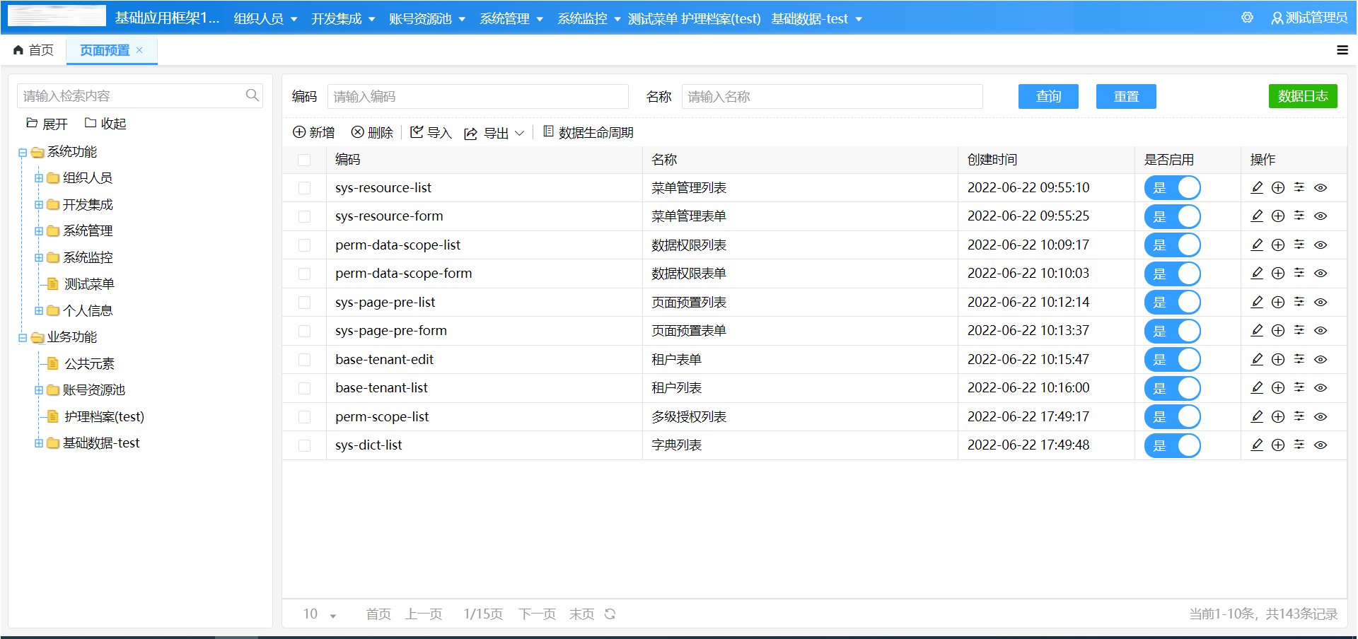Open the 导出 export dropdown arrow

tap(519, 132)
